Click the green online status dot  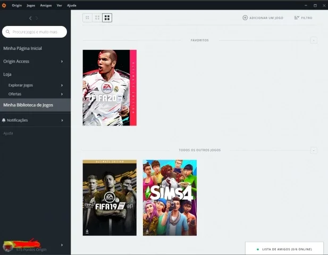pyautogui.click(x=258, y=249)
